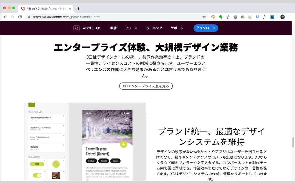Click the back arrow in the Events mockup
The height and width of the screenshot is (184, 295).
coord(89,120)
